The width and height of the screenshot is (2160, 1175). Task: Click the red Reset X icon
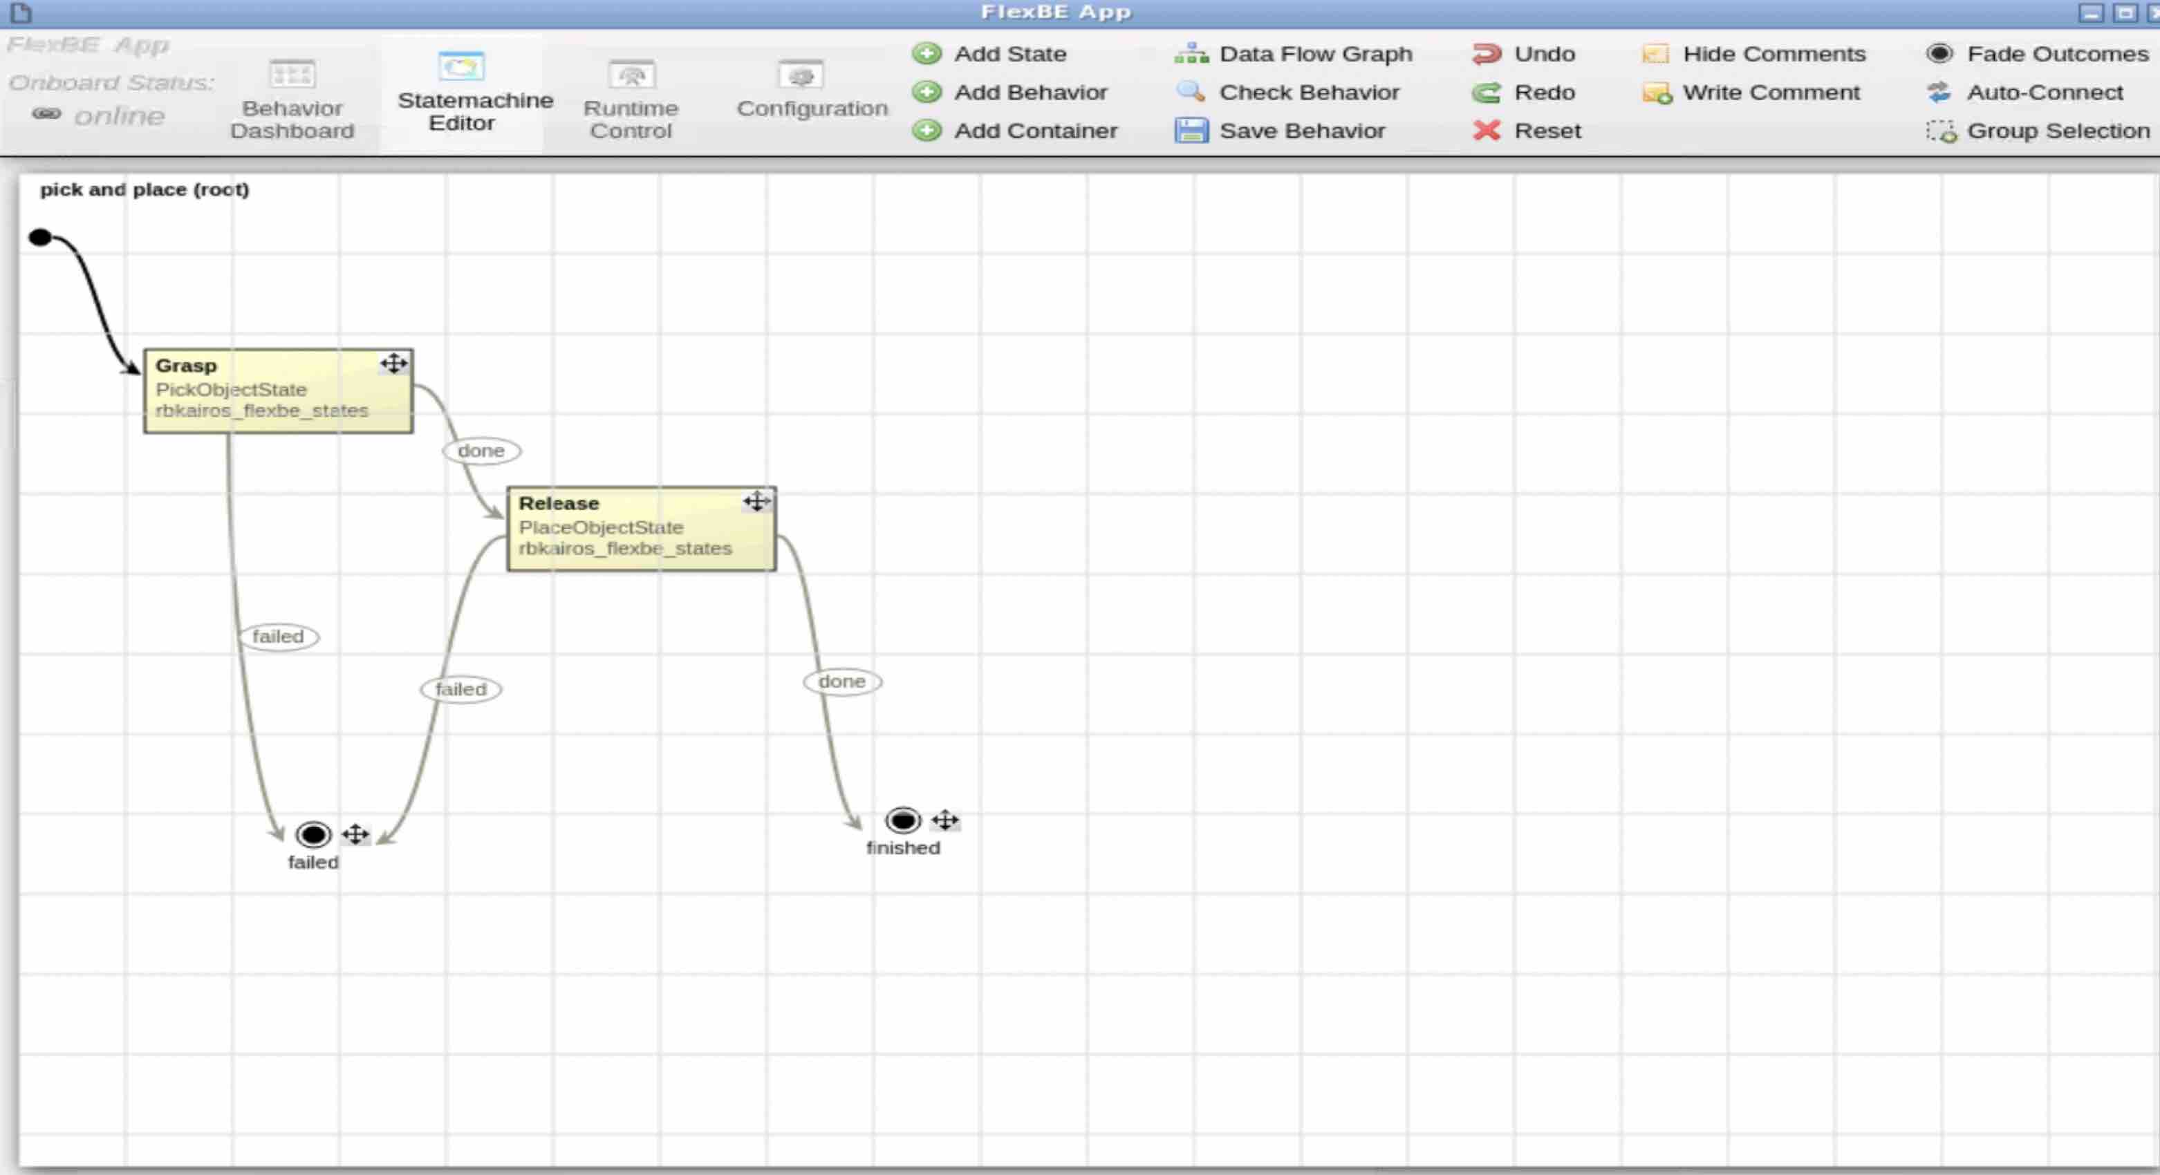click(x=1487, y=131)
